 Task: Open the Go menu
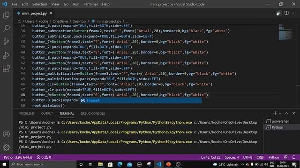click(66, 4)
